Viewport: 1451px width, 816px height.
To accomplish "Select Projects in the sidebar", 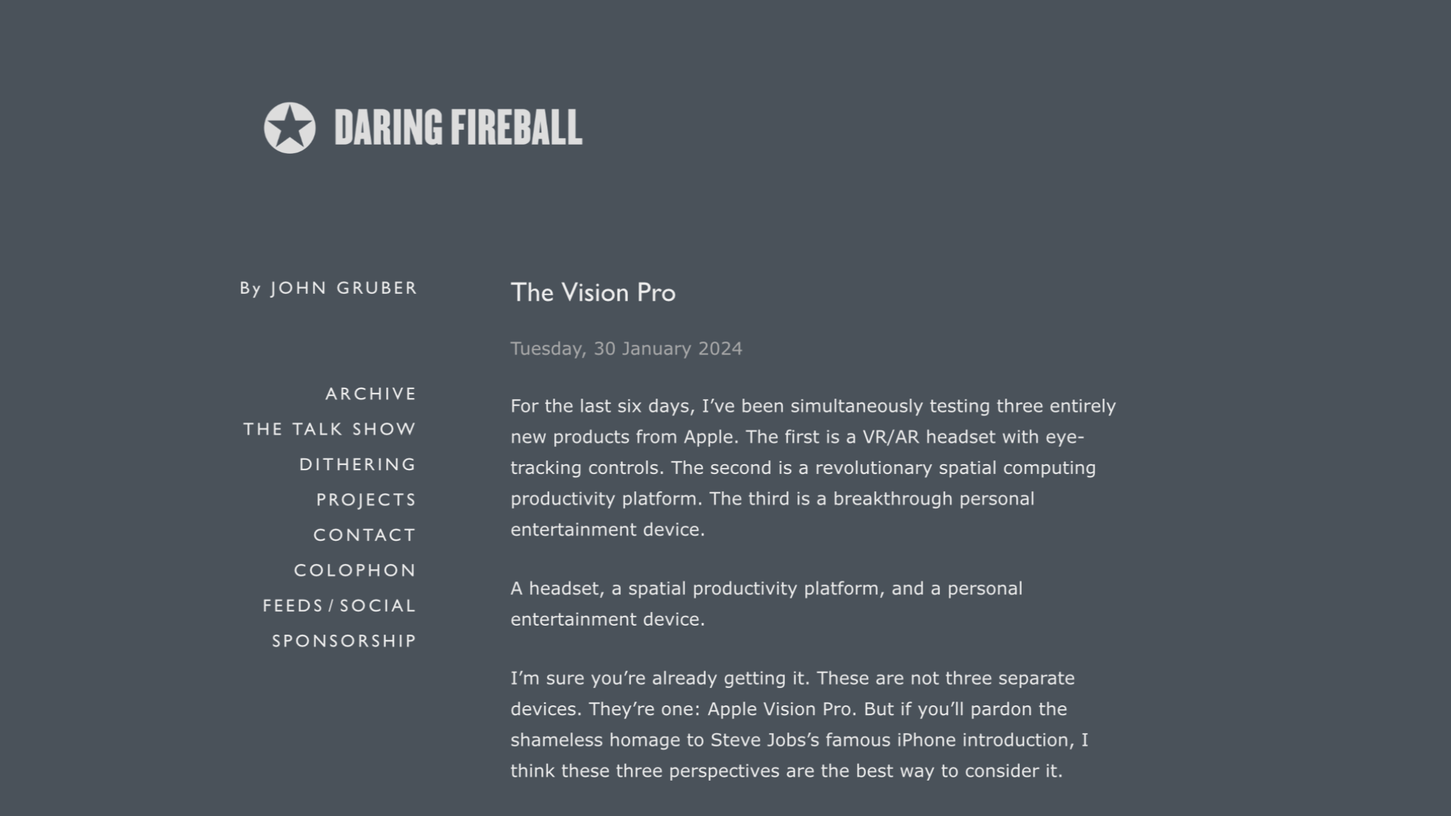I will (x=366, y=500).
